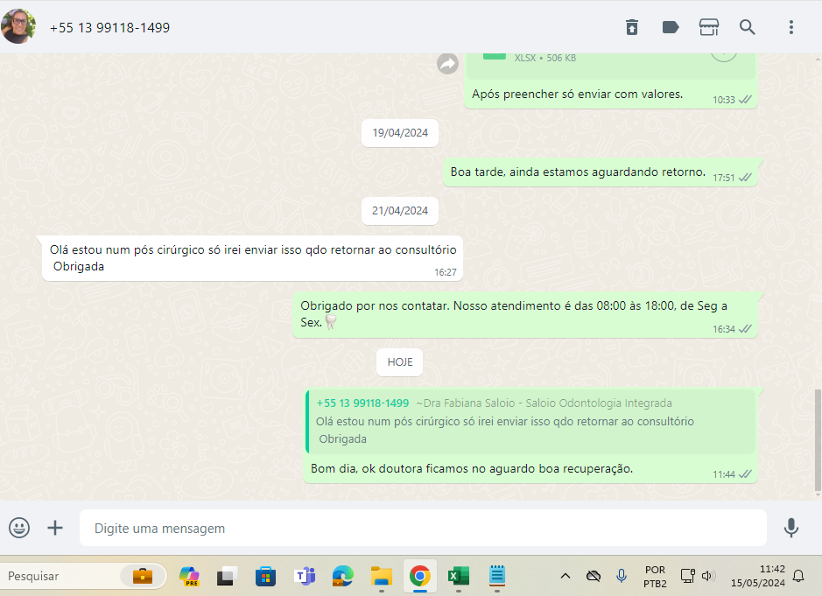The image size is (822, 596).
Task: Open the three-dot chat menu
Action: [791, 27]
